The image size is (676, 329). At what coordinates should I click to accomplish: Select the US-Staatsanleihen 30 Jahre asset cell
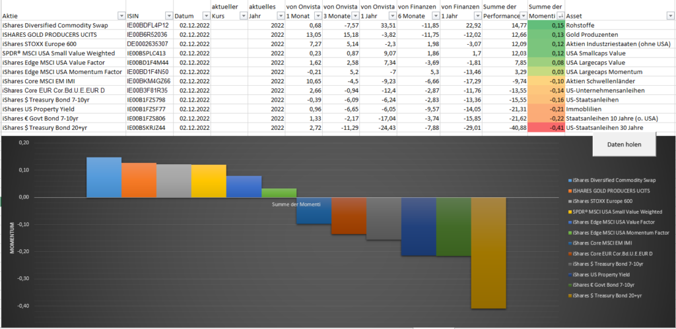coord(620,128)
